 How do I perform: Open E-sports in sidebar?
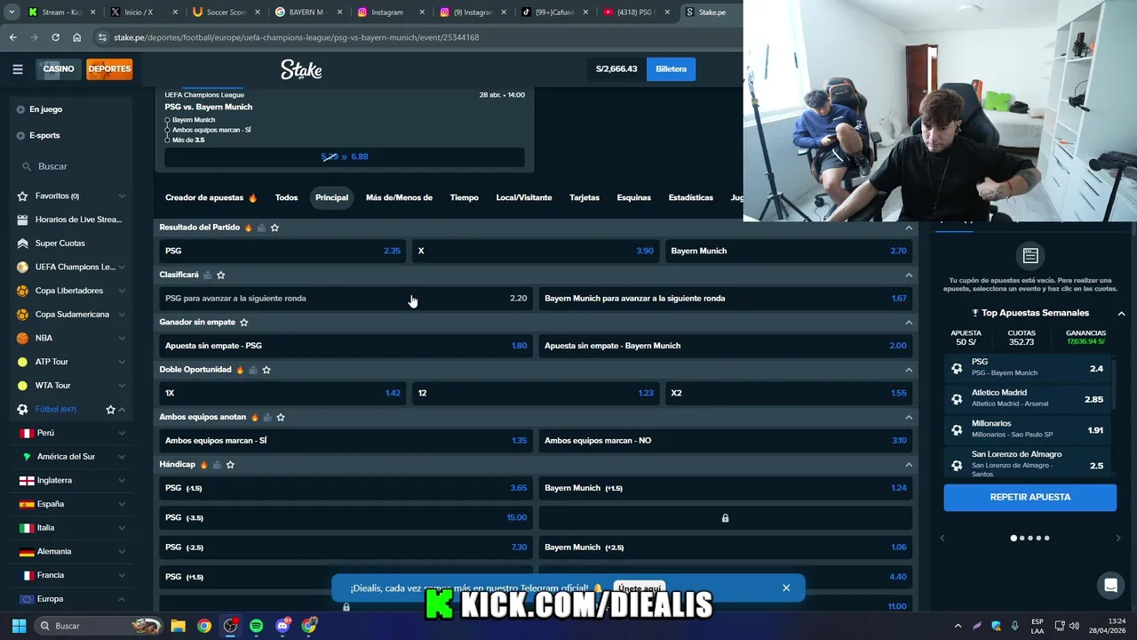click(x=44, y=135)
